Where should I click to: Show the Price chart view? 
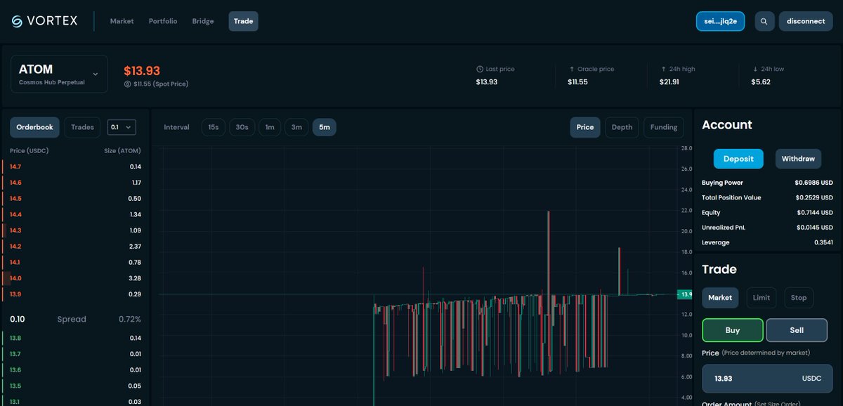pos(584,127)
